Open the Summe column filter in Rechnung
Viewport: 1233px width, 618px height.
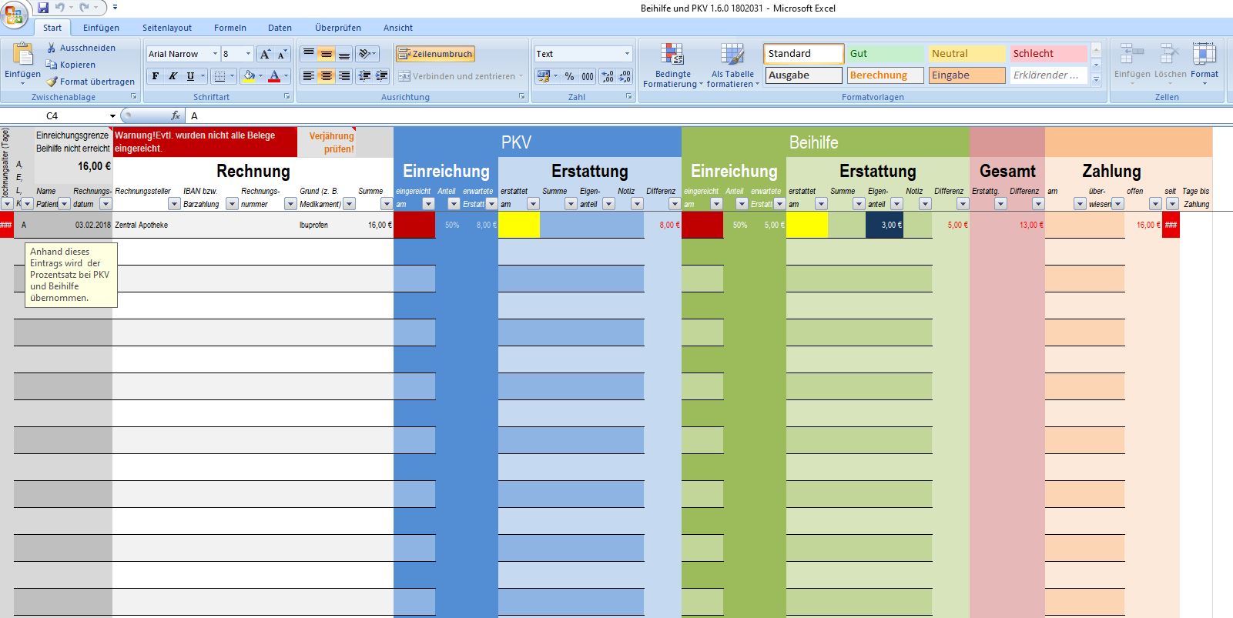pos(387,204)
